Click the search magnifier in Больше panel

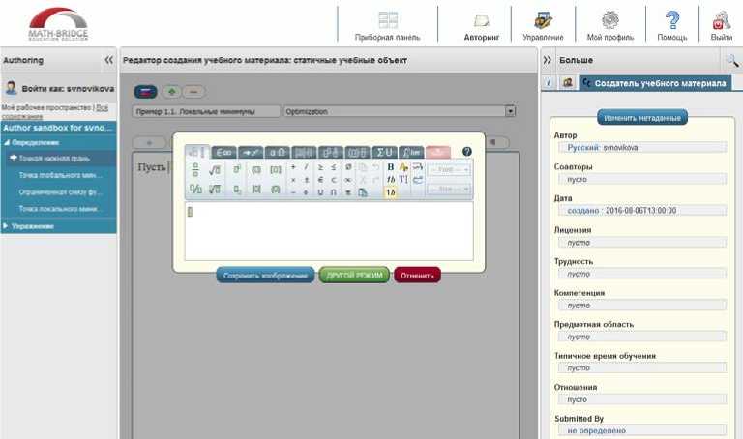tap(732, 60)
